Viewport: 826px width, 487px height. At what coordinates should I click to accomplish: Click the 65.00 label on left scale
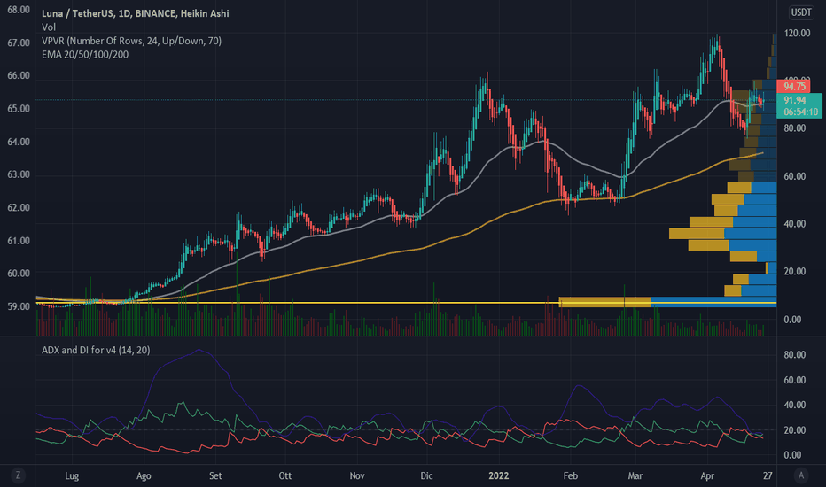pos(19,108)
